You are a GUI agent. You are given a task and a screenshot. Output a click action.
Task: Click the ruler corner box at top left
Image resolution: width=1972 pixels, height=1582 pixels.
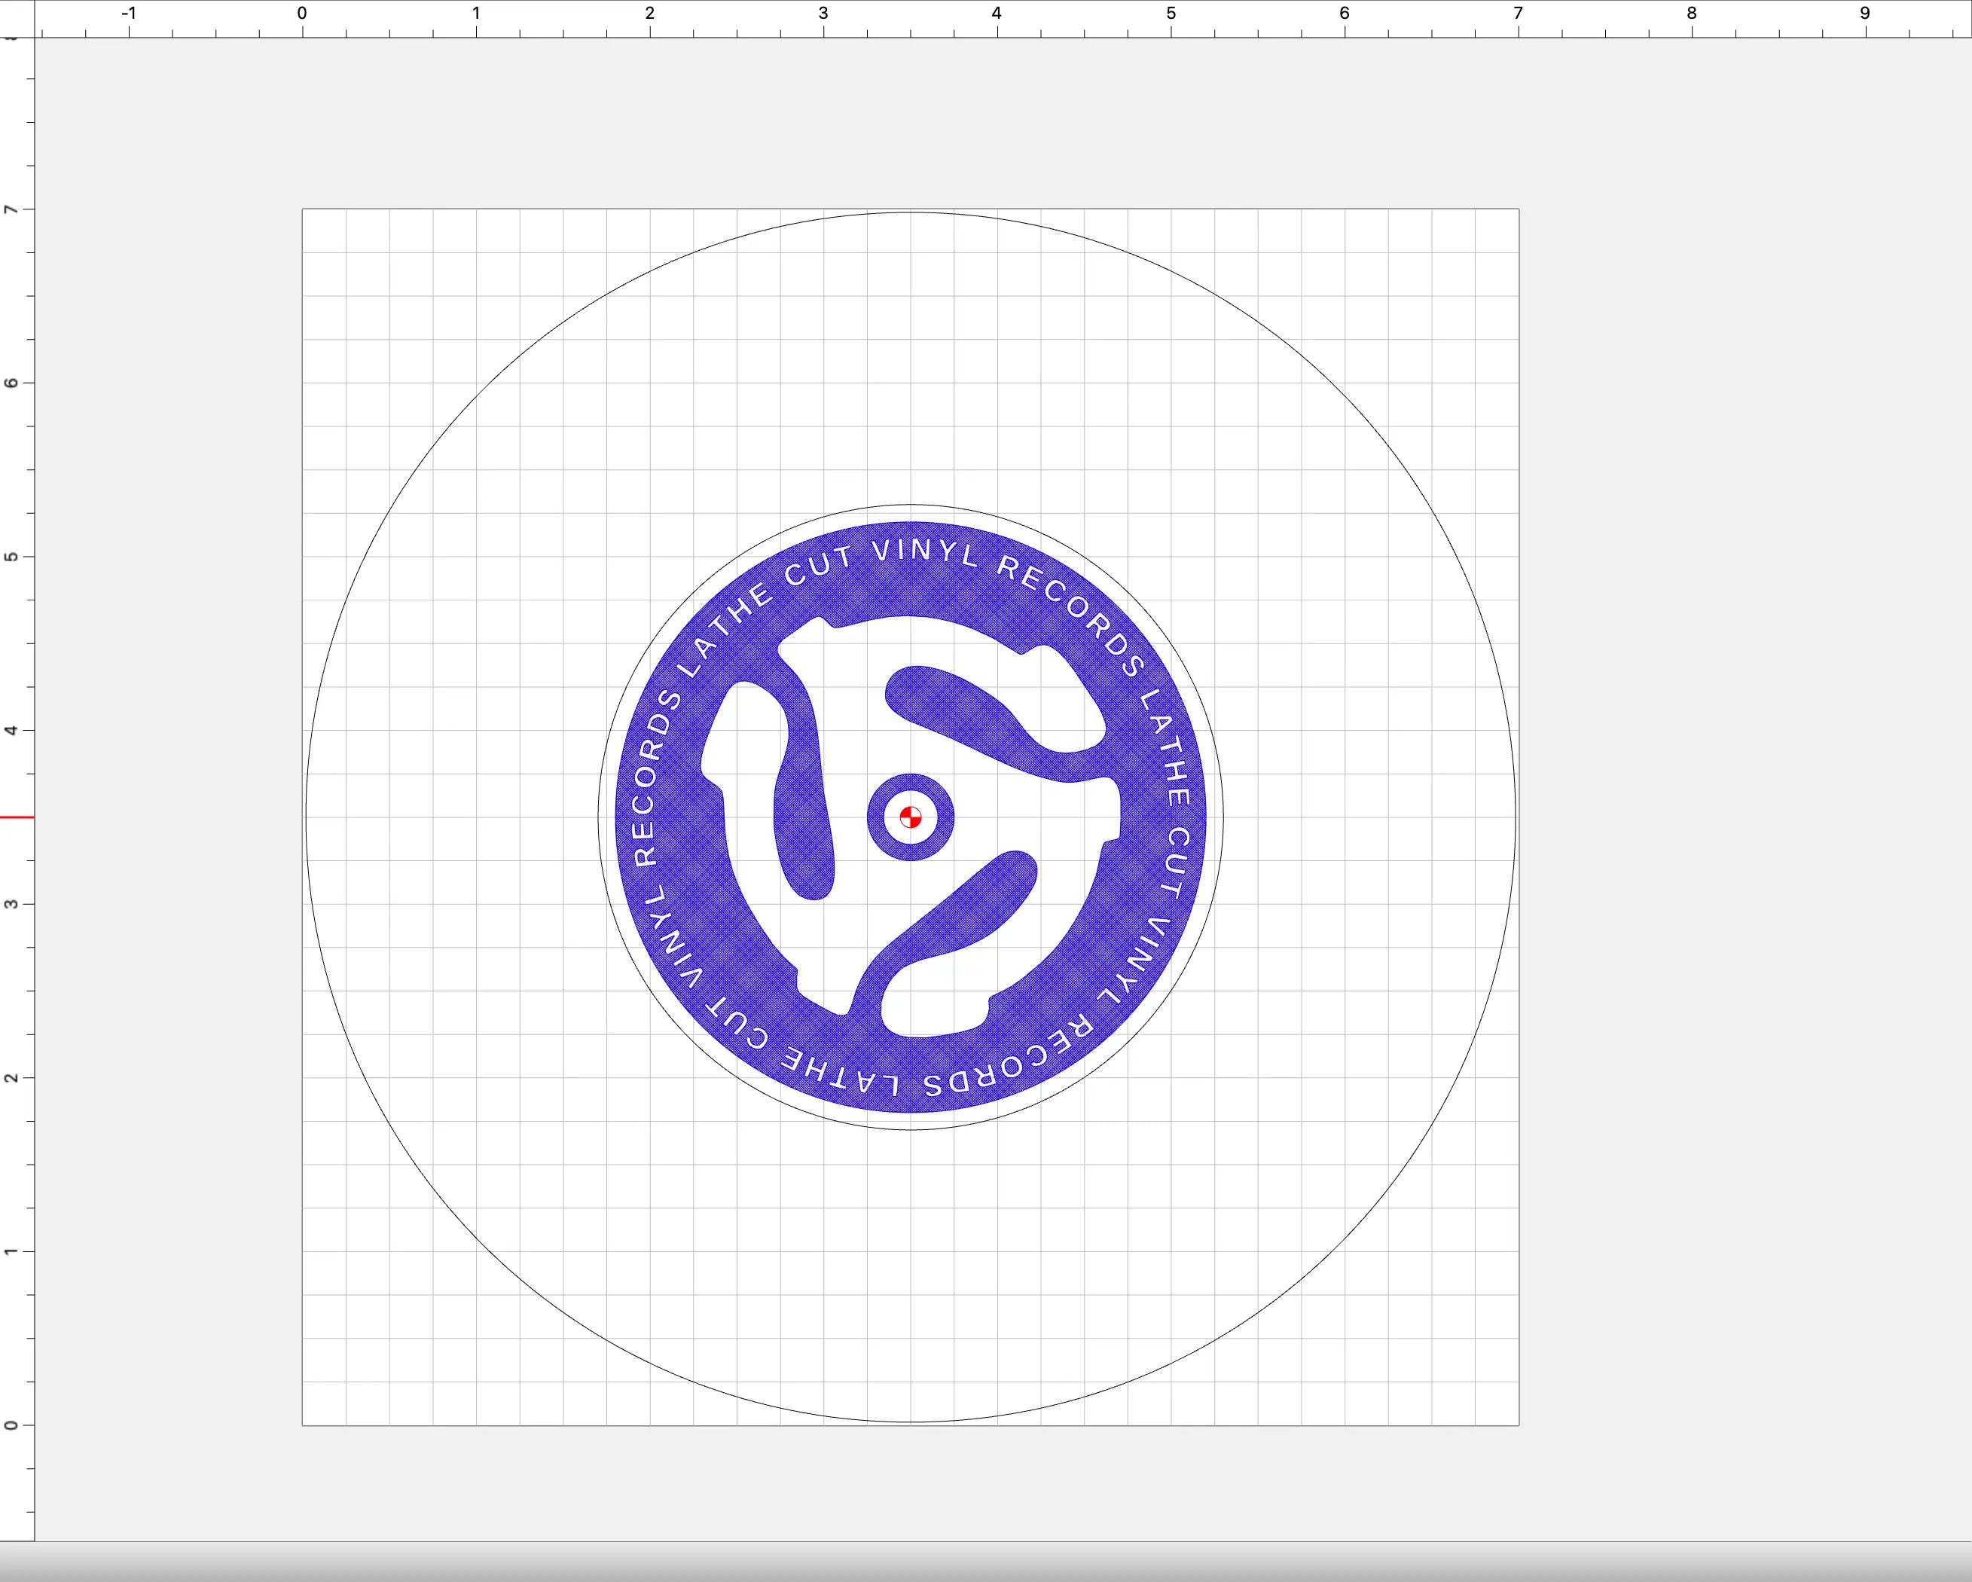17,18
